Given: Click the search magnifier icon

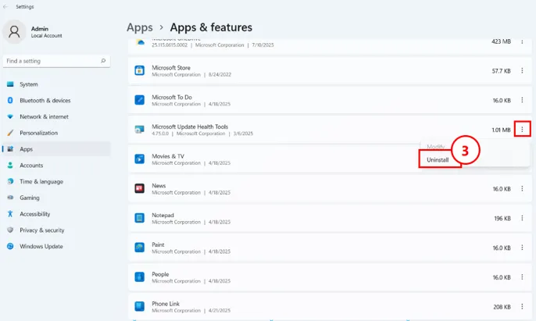Looking at the screenshot, I should pos(103,61).
